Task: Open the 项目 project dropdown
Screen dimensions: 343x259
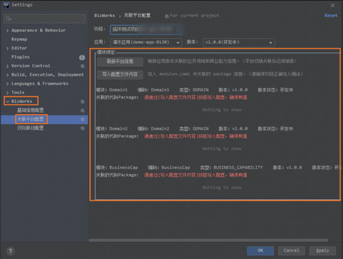Action: 146,29
